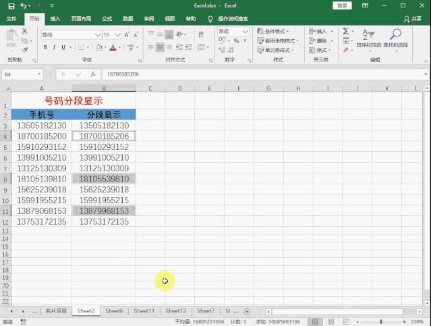This screenshot has width=431, height=326.
Task: Toggle Wrap Text icon
Action: 201,34
